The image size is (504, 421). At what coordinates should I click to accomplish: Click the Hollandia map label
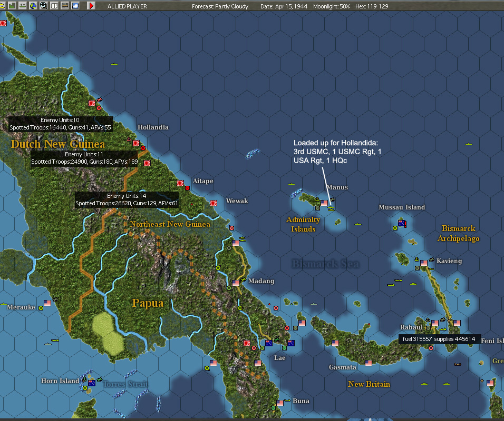pos(153,127)
